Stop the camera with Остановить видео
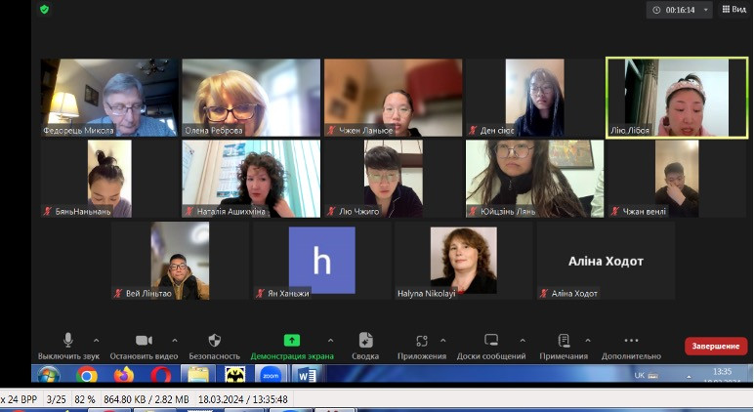The height and width of the screenshot is (412, 754). [x=144, y=346]
